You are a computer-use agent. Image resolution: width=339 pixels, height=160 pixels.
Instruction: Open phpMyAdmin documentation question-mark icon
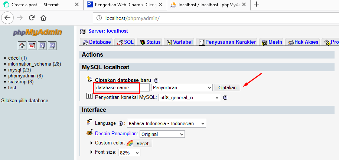point(42,46)
